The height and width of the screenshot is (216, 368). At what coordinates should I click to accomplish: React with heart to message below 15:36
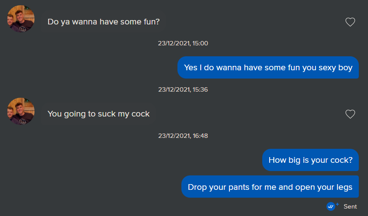[x=350, y=114]
